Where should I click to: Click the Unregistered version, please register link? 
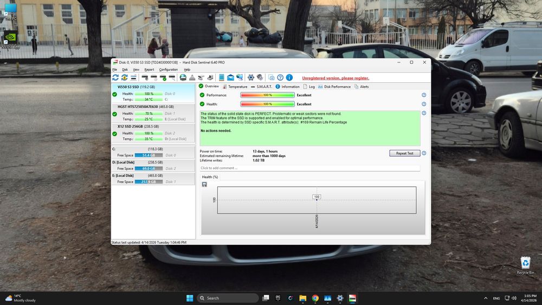[335, 78]
